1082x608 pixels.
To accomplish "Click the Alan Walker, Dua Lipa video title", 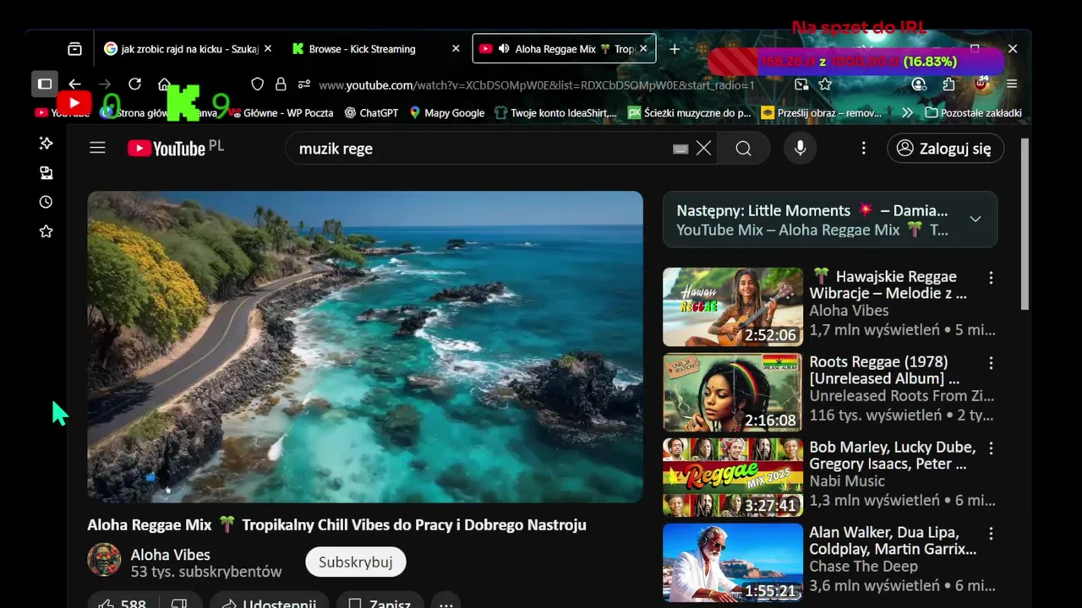I will coord(893,540).
